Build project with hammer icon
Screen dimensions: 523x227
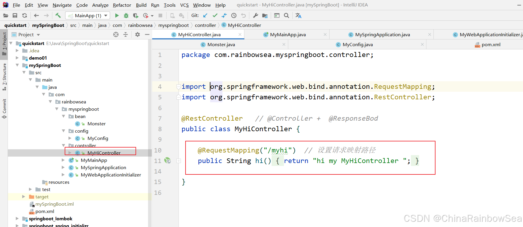click(x=58, y=15)
